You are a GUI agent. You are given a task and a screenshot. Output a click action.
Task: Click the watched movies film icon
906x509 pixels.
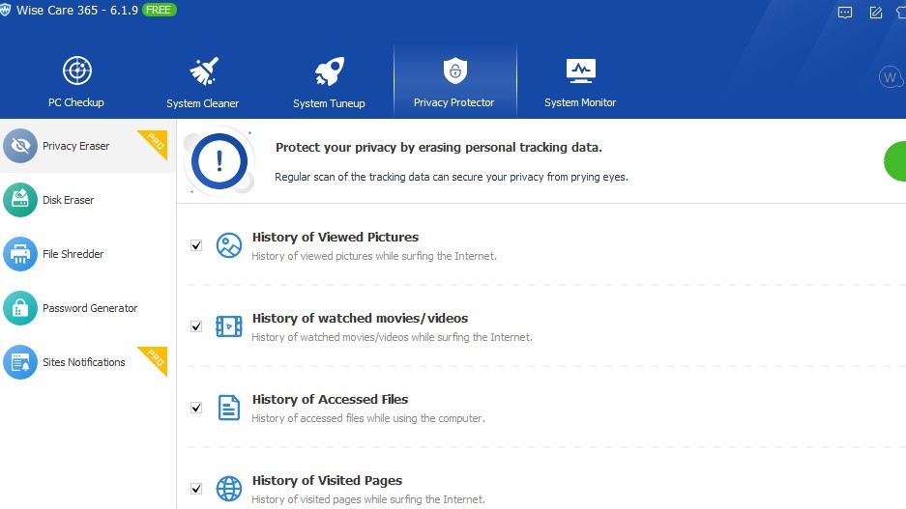229,326
